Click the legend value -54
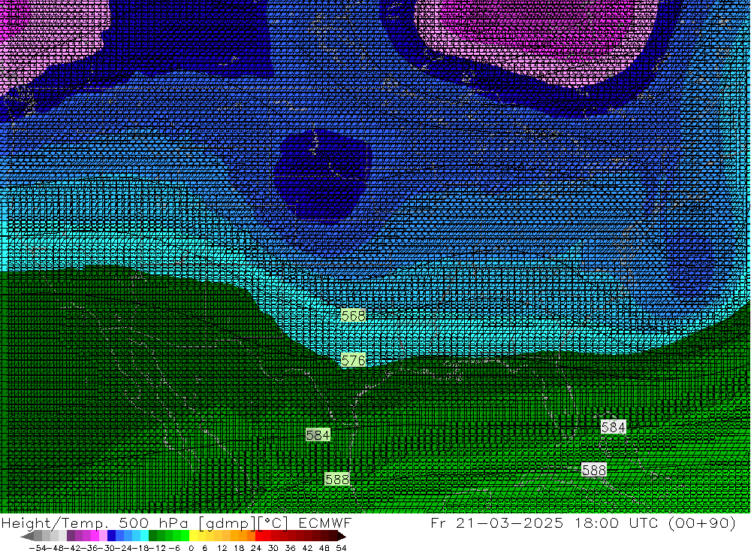Viewport: 751px width, 551px height. click(x=38, y=548)
